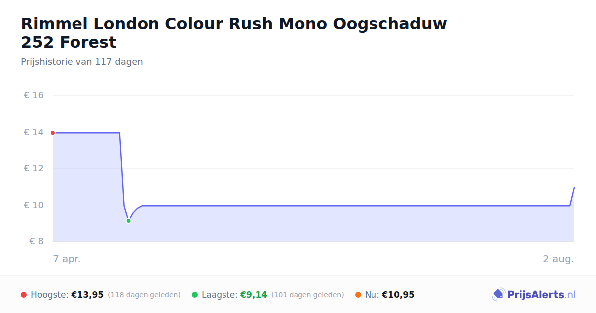The width and height of the screenshot is (596, 313).
Task: Click the price line's final rise at chart end
Action: coord(572,196)
